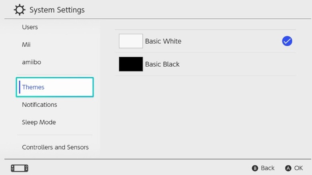Open the Mii settings section
312x175 pixels.
pos(26,45)
